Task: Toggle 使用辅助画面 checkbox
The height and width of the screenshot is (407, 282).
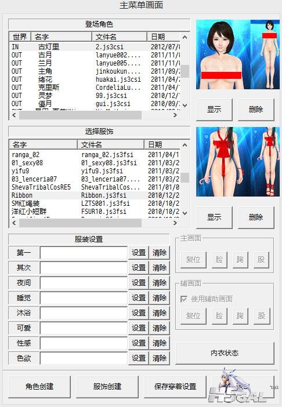Action: coord(184,299)
